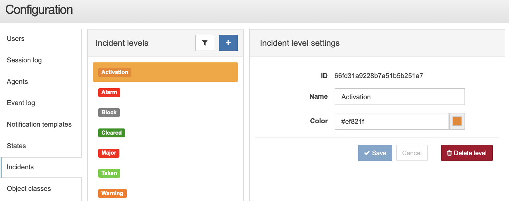Screen dimensions: 509x201
Task: Select the Alarm incident level badge
Action: 109,92
